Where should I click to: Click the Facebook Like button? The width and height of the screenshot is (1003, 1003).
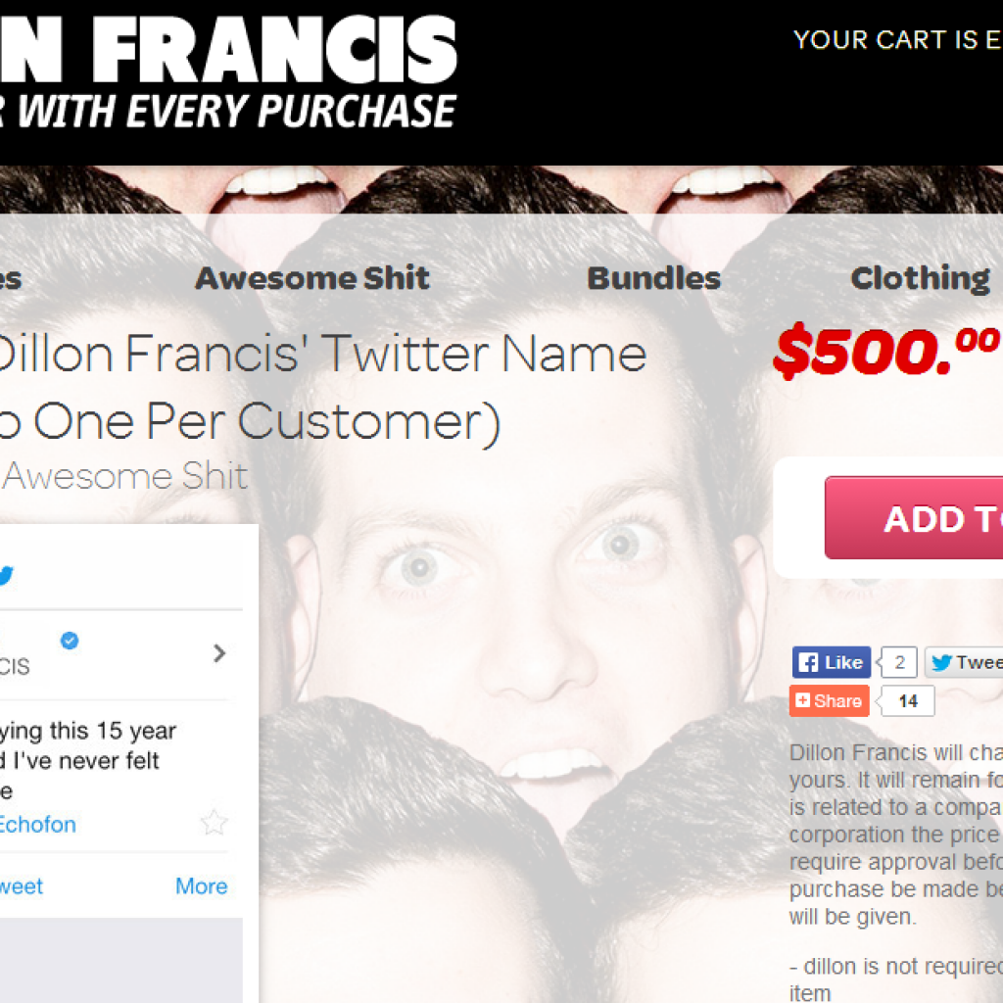(x=831, y=662)
